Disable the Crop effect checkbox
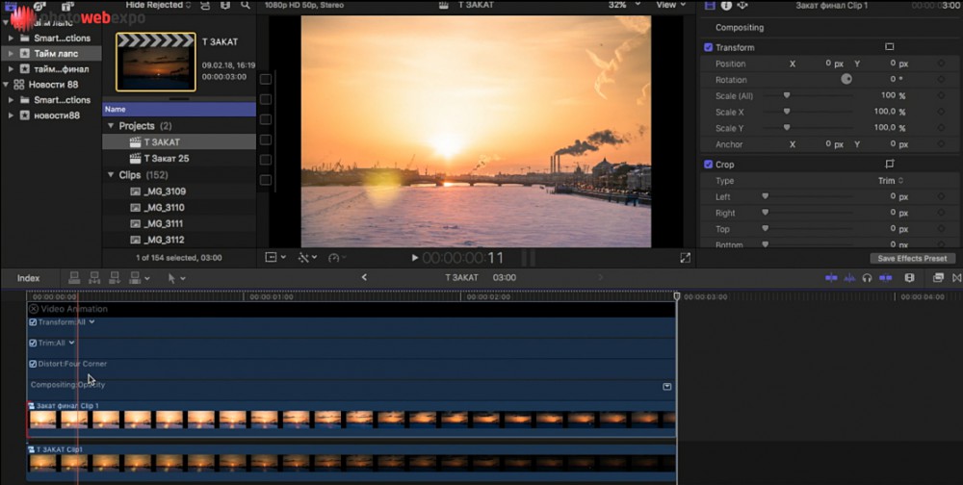This screenshot has width=963, height=485. click(709, 165)
